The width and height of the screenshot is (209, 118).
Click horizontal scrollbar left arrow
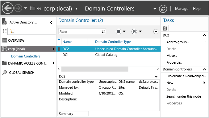59,69
